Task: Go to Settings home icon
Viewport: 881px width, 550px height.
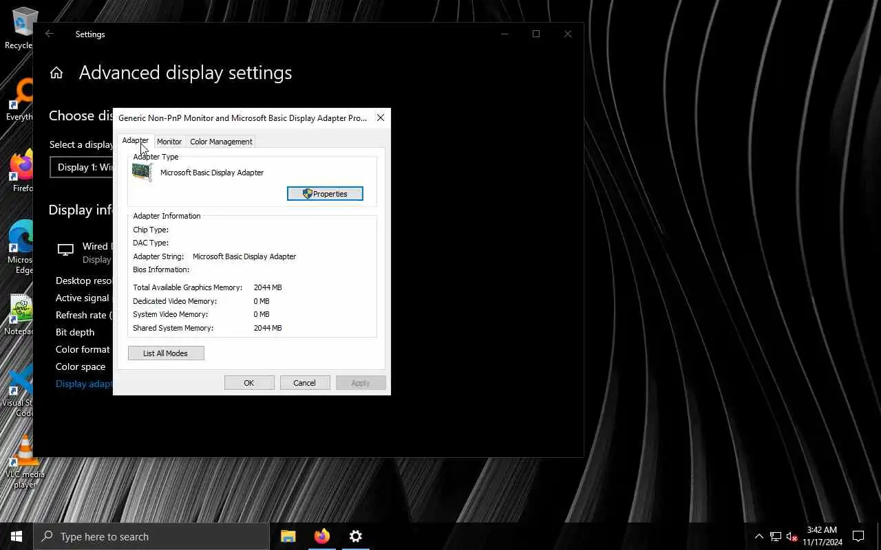Action: (56, 73)
